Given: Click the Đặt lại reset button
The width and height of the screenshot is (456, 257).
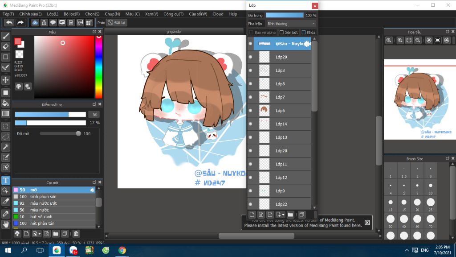Looking at the screenshot, I should coord(116,22).
